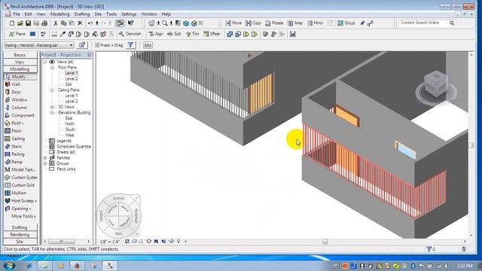
Task: Click the Revit taskbar icon
Action: pyautogui.click(x=110, y=266)
